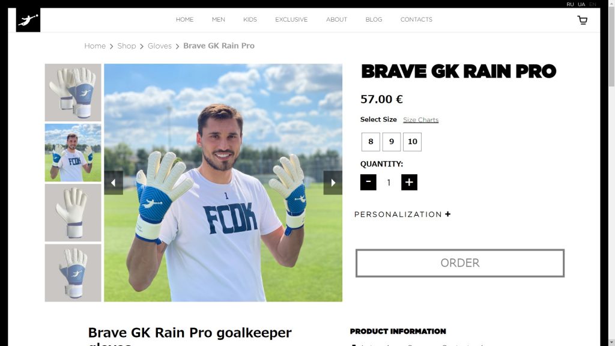Show previous product image arrow
This screenshot has width=615, height=346.
tap(114, 183)
